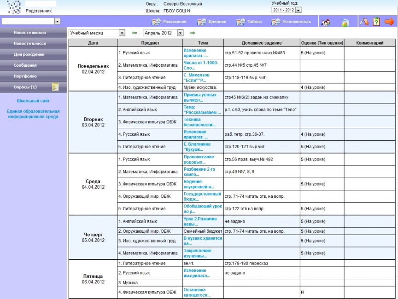Open Дни рождения in the sidebar

pyautogui.click(x=33, y=54)
